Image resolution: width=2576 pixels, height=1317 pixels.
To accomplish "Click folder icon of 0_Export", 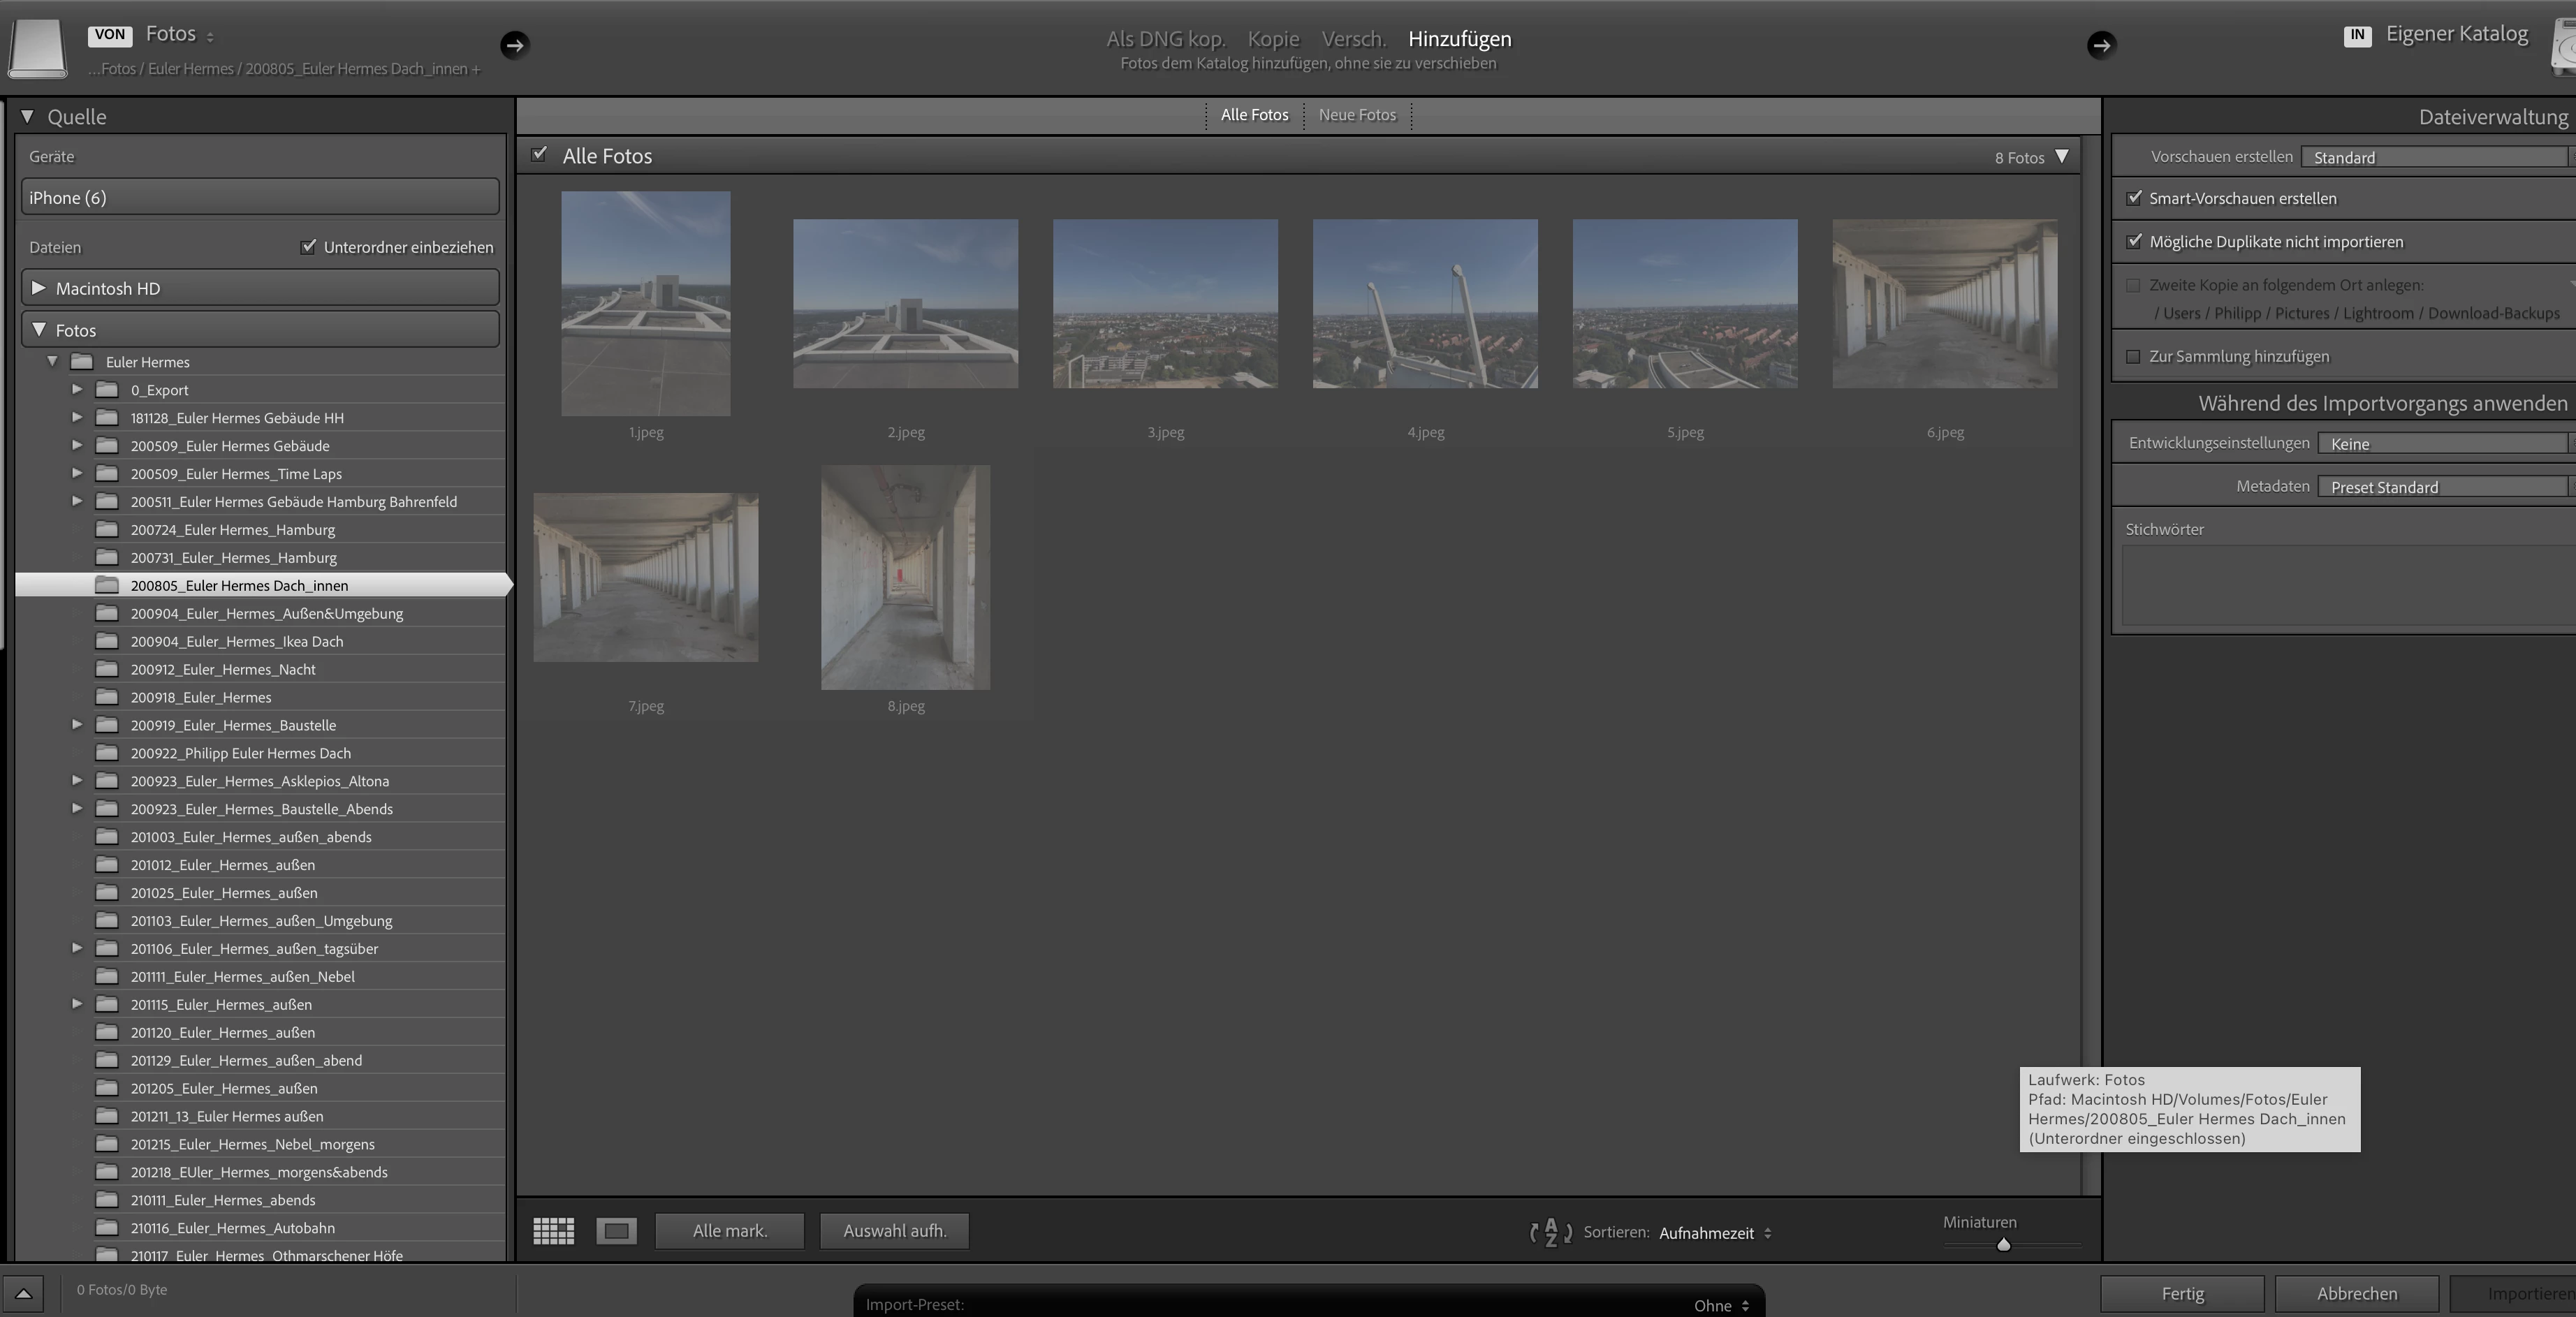I will pos(107,390).
